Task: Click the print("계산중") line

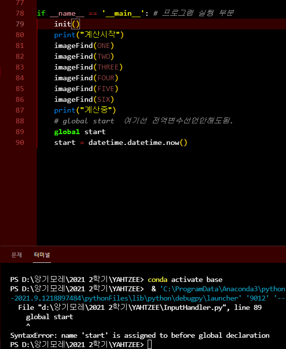Action: pos(85,110)
